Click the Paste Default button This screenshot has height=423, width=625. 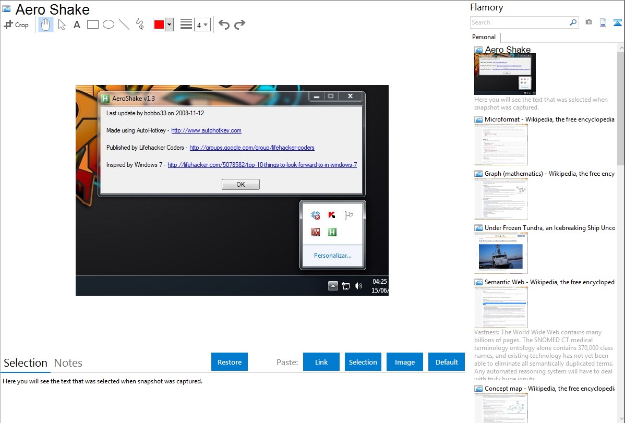coord(447,362)
